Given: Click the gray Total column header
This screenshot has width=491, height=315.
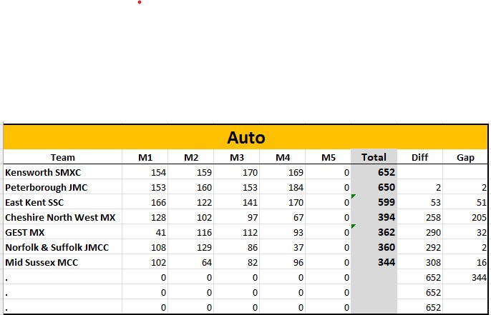Looking at the screenshot, I should coord(374,157).
